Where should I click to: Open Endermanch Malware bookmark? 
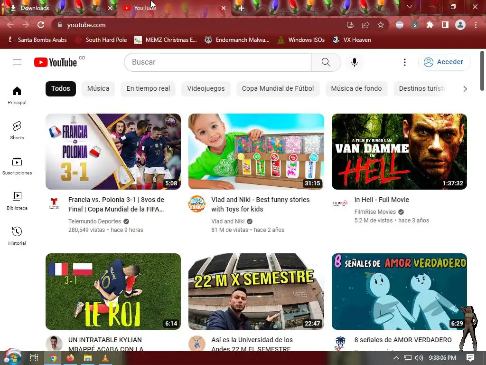[237, 40]
